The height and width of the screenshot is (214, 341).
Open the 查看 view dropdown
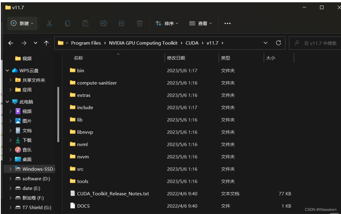tap(200, 24)
